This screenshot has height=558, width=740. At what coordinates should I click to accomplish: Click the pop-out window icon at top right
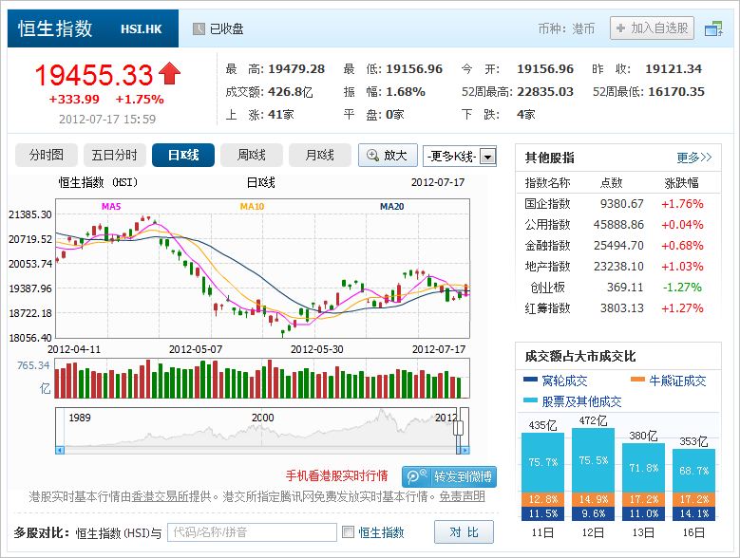(713, 28)
